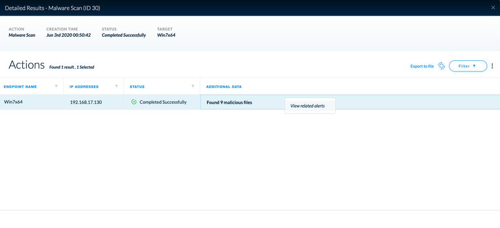
Task: Open the three-dot more options menu
Action: [492, 66]
